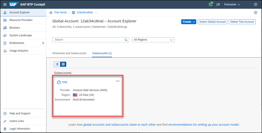Click Amazon Web Services (AWS) provider text
The width and height of the screenshot is (262, 133).
tap(90, 90)
